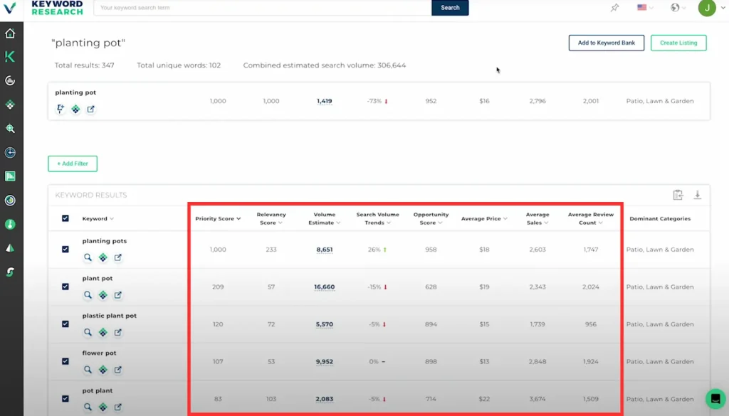Uncheck the planting pots row checkbox

[x=65, y=250]
